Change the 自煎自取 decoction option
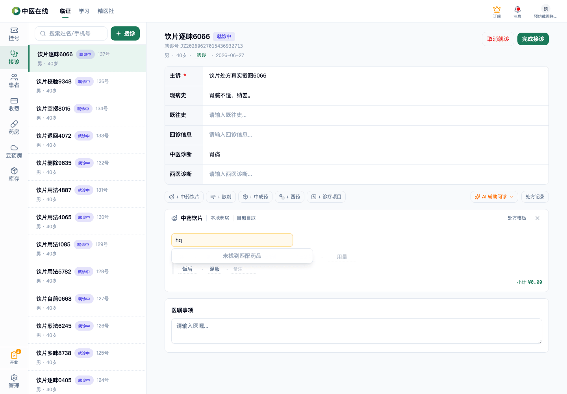 (x=246, y=218)
